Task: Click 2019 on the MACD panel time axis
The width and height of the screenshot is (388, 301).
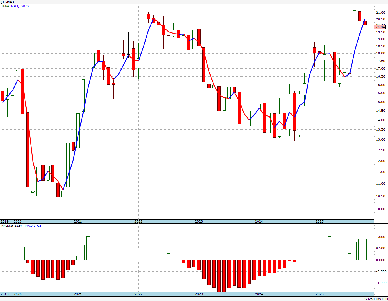Action: coord(4,294)
